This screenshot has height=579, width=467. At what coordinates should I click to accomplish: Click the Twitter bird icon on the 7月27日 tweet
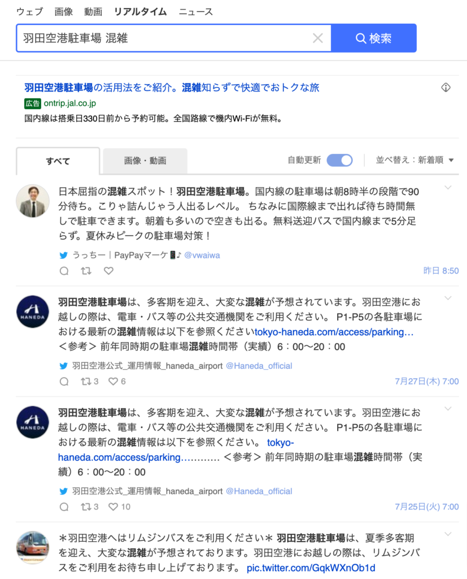pyautogui.click(x=63, y=366)
